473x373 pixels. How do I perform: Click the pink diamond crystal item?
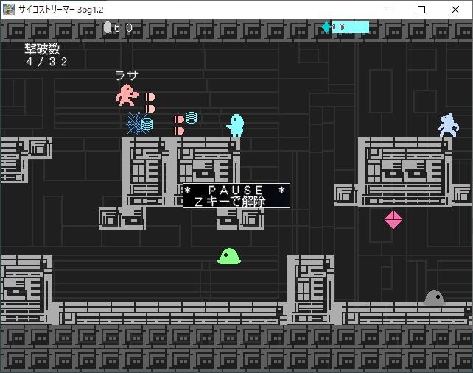pyautogui.click(x=393, y=220)
